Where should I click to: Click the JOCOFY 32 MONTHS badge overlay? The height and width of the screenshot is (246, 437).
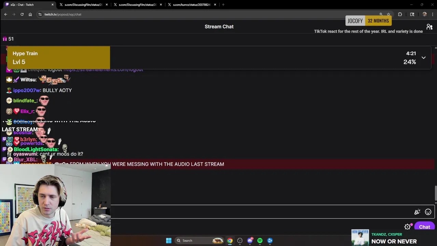[368, 21]
